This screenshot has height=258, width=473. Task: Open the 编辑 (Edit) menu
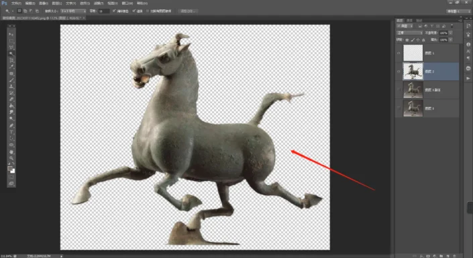[x=30, y=3]
